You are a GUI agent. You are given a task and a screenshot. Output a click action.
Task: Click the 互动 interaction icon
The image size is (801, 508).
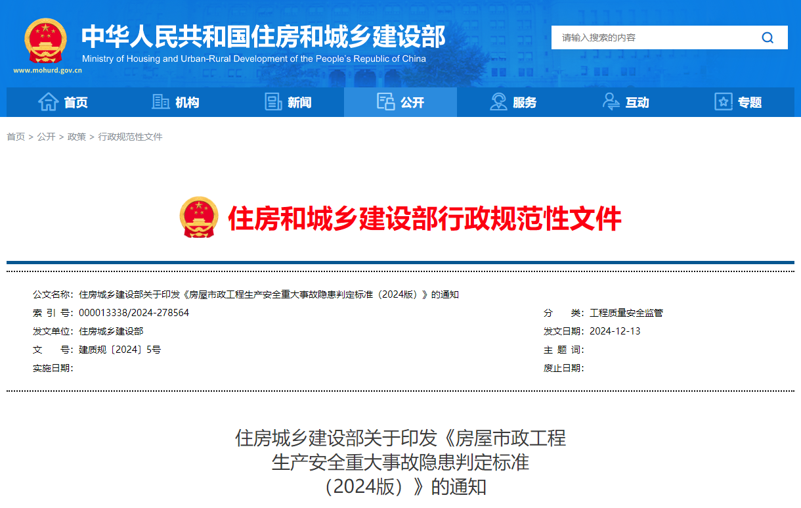click(x=610, y=102)
